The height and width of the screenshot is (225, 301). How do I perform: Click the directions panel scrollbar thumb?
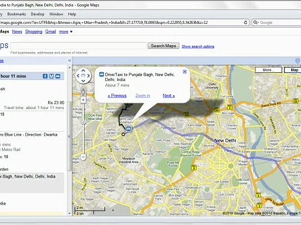[x=70, y=136]
